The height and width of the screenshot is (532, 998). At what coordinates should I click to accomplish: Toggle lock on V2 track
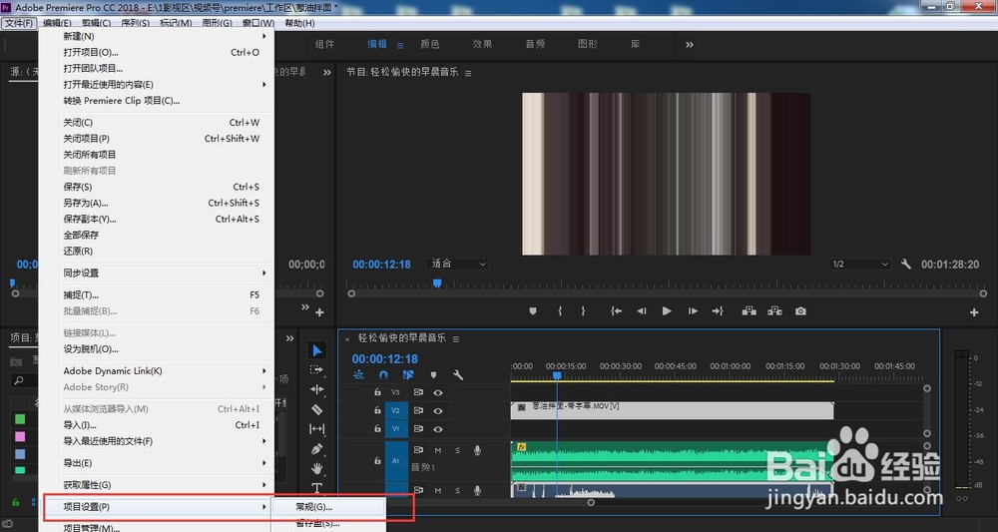click(x=377, y=411)
